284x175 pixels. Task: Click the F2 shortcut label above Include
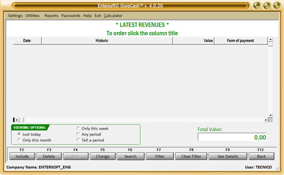(22, 150)
